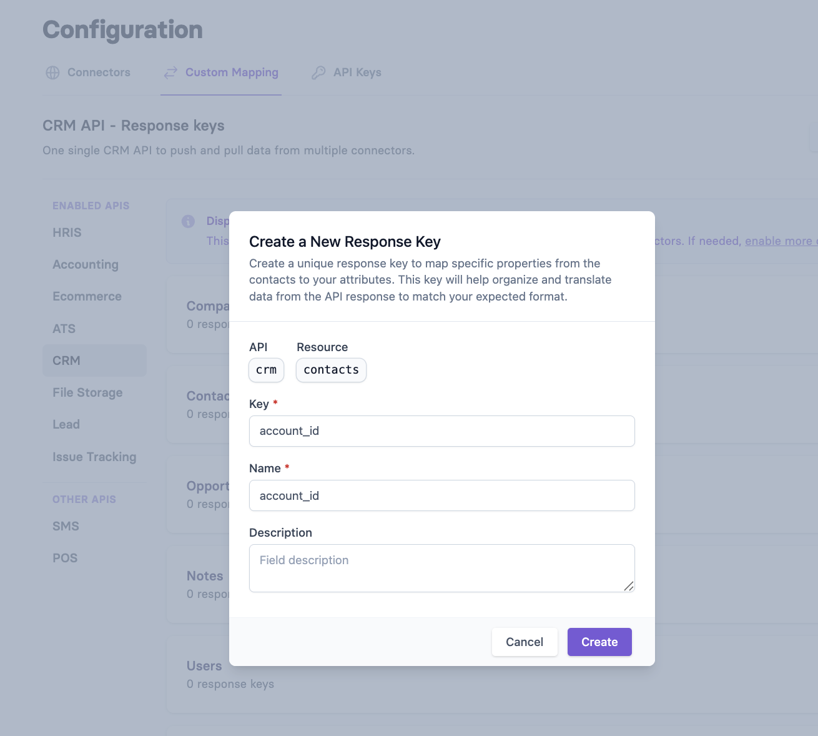
Task: Click the contacts resource tag
Action: (x=331, y=370)
